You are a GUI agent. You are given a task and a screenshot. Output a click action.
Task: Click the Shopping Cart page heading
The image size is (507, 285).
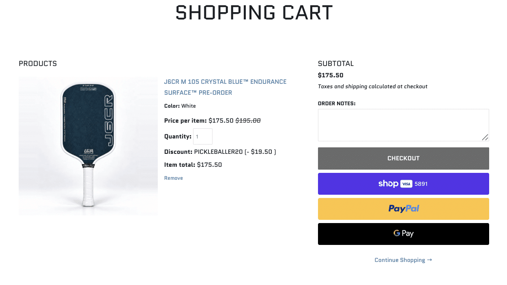pyautogui.click(x=254, y=13)
